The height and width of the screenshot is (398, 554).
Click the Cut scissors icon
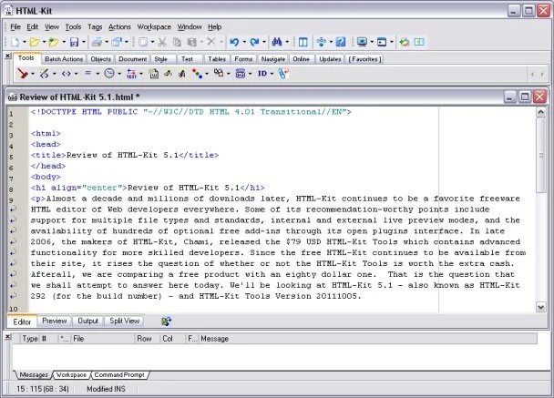pyautogui.click(x=162, y=42)
